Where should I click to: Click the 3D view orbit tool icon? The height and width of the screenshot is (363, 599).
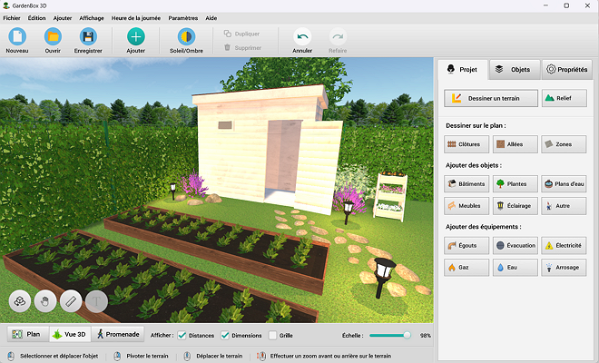[20, 301]
